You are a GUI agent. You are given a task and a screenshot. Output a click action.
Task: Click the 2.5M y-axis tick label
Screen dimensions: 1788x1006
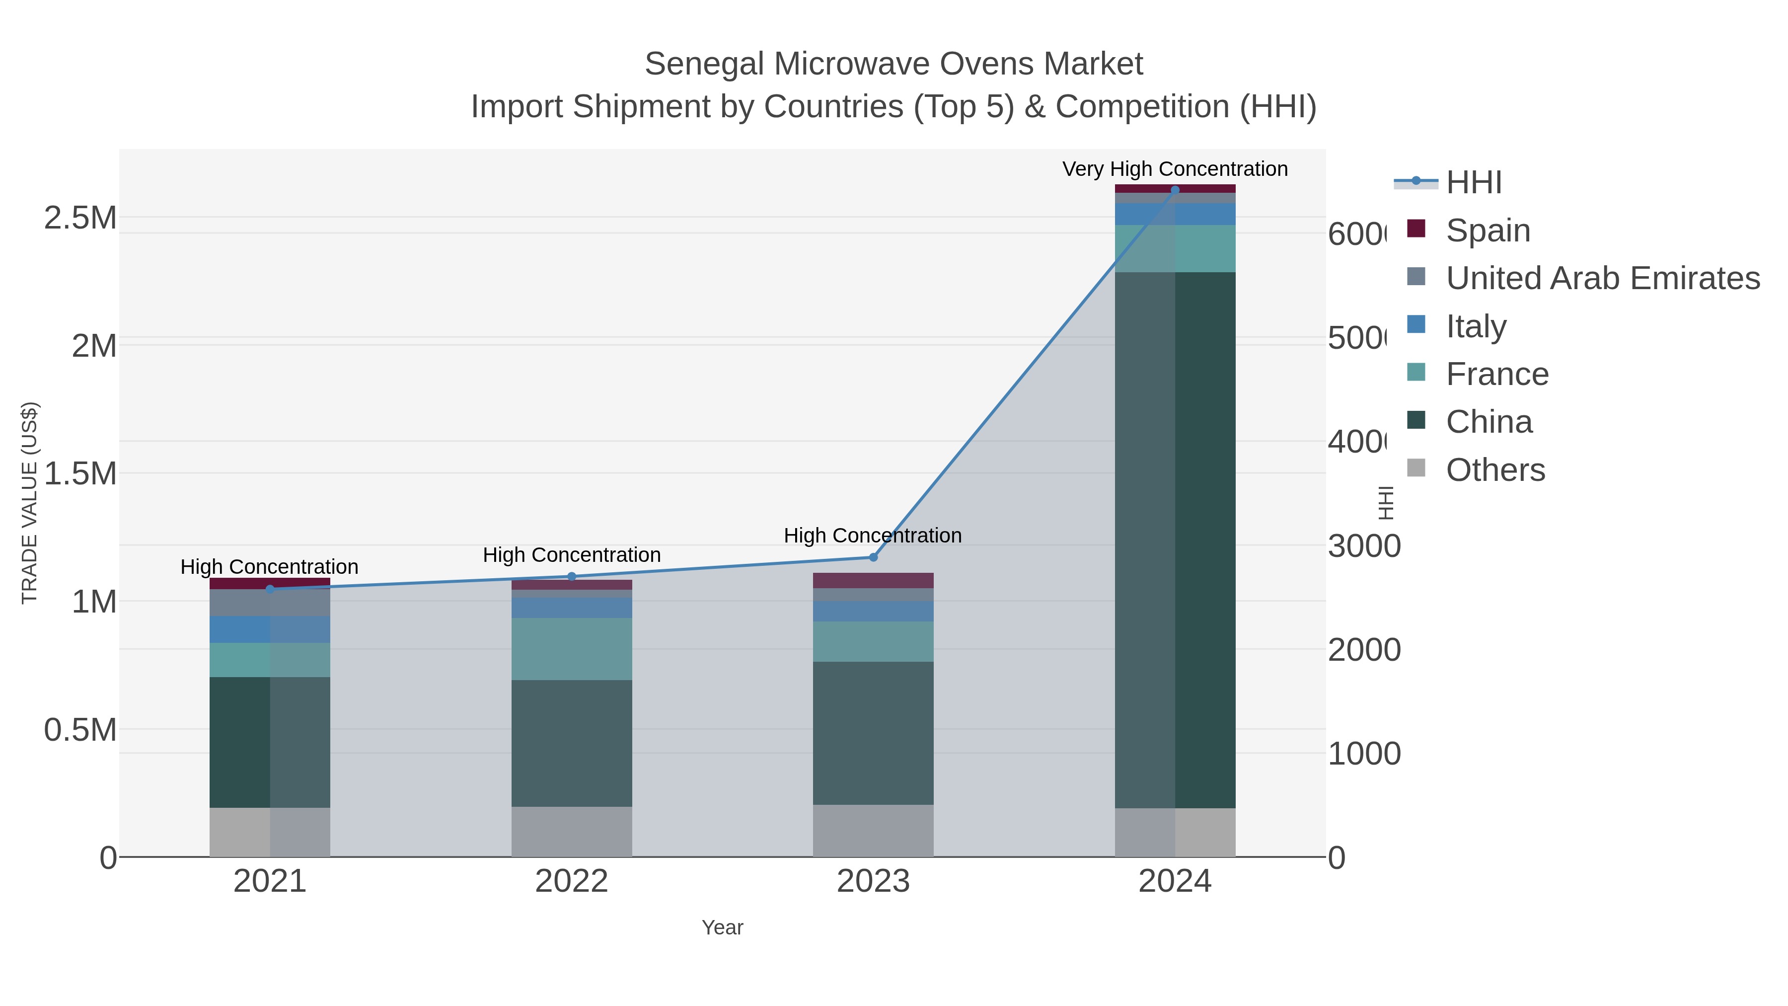[x=80, y=217]
